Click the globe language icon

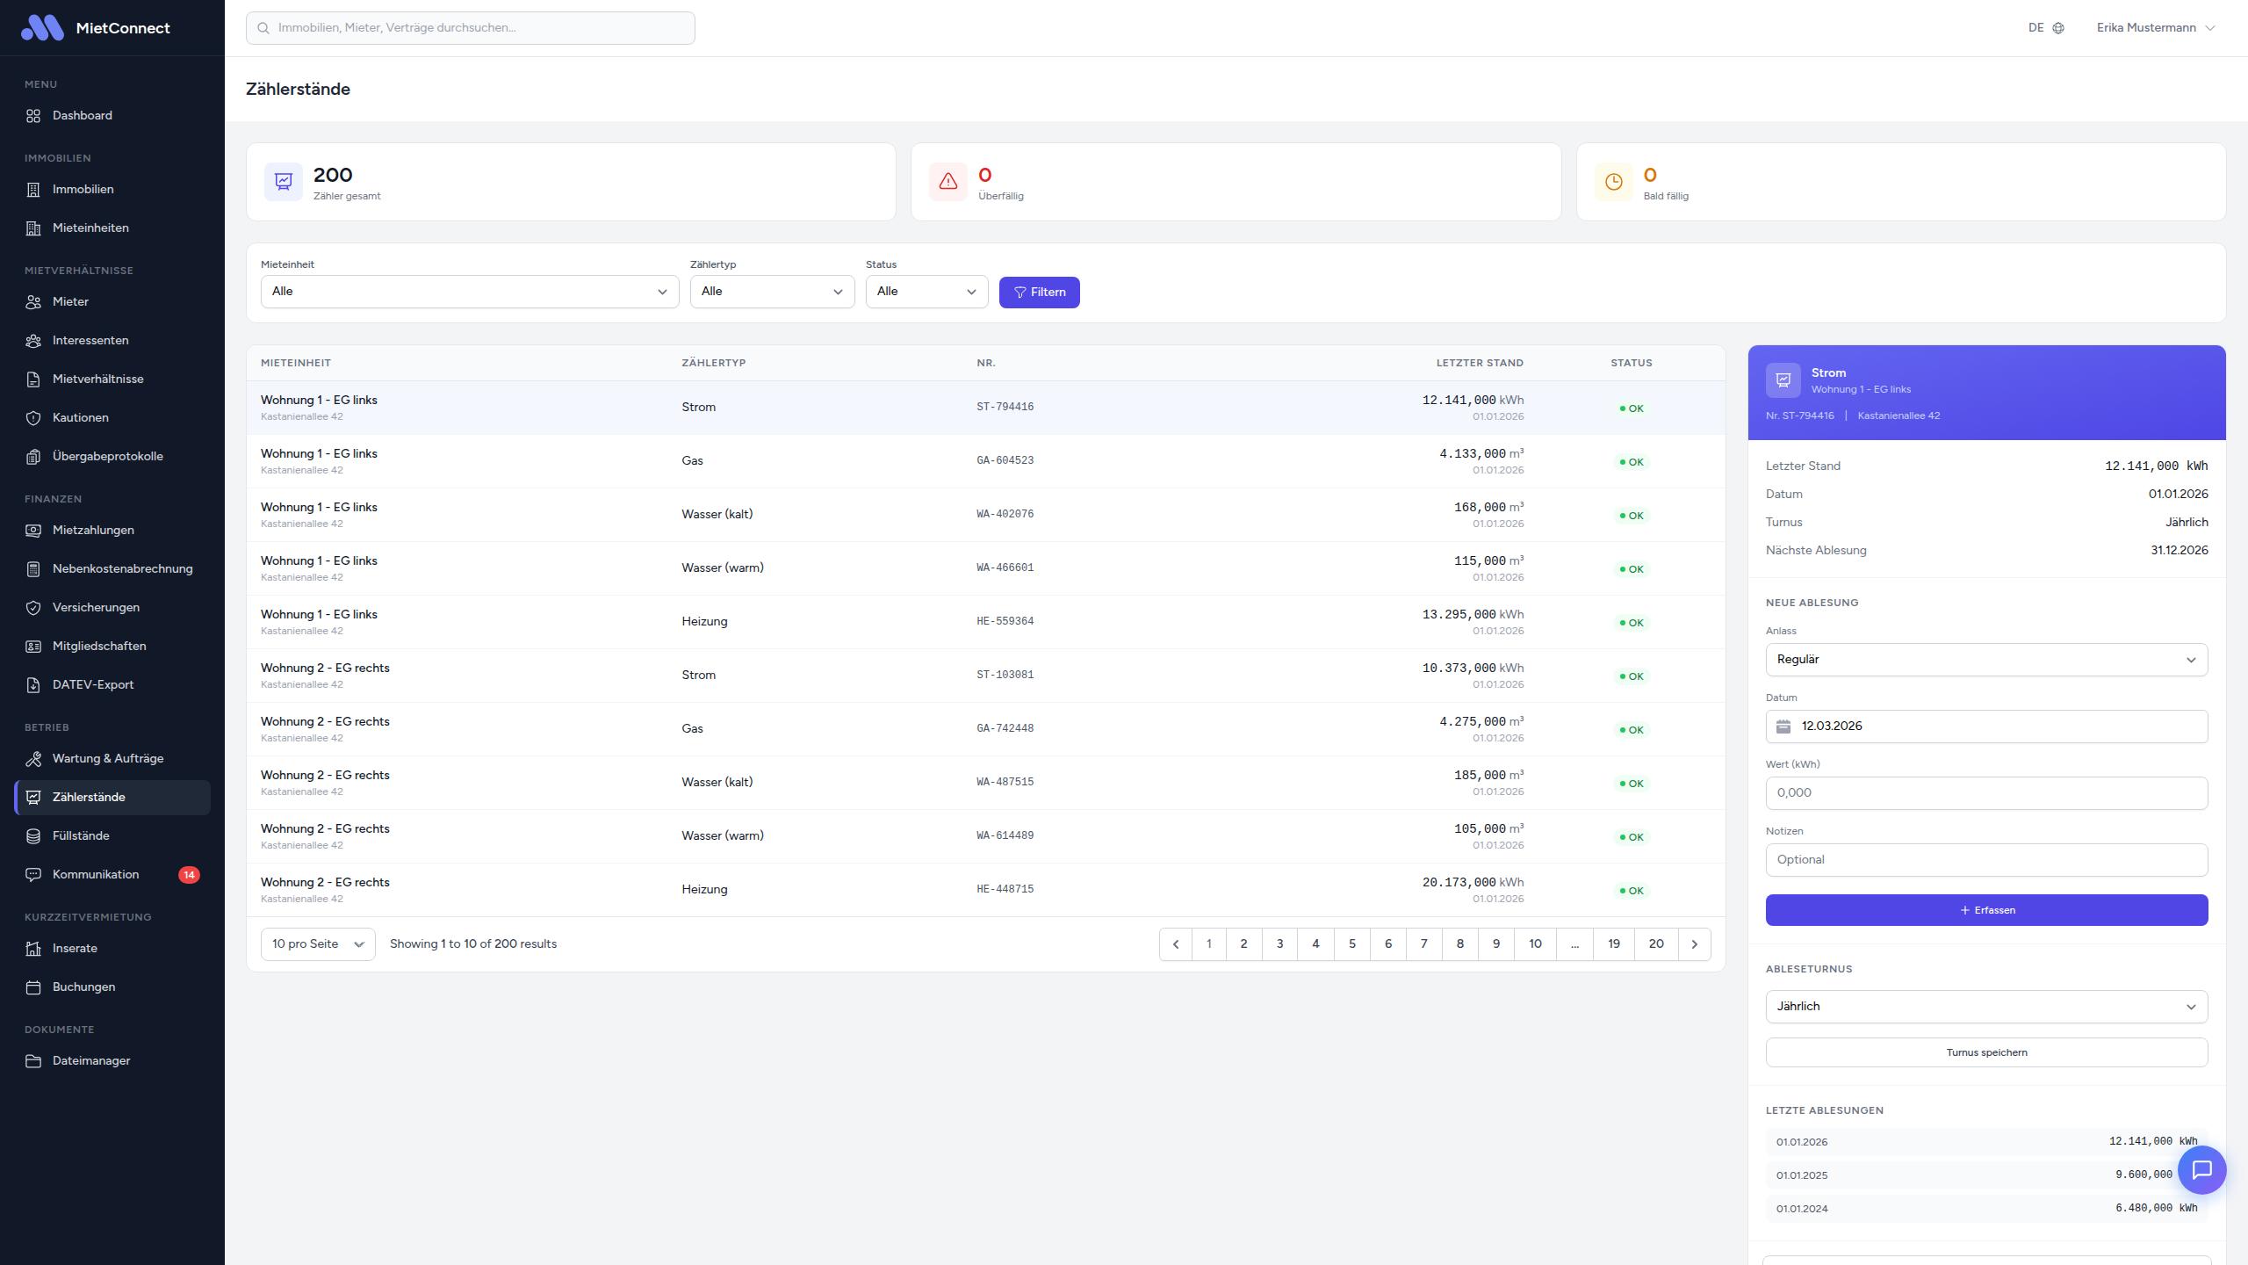(2058, 28)
